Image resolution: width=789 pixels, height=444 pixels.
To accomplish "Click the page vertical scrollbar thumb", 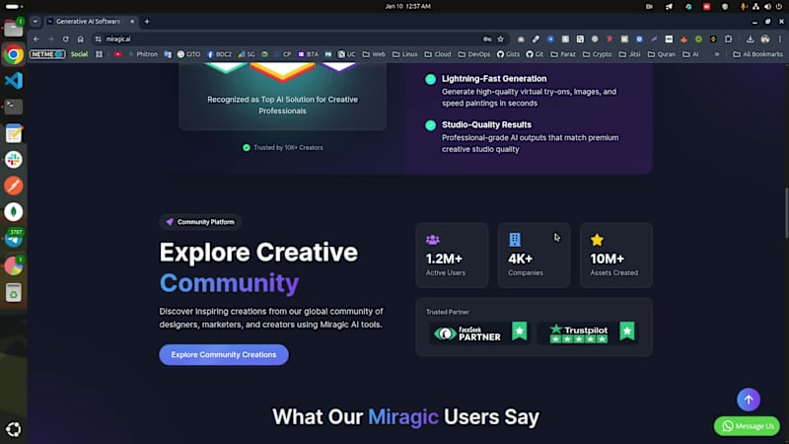I will [x=786, y=212].
